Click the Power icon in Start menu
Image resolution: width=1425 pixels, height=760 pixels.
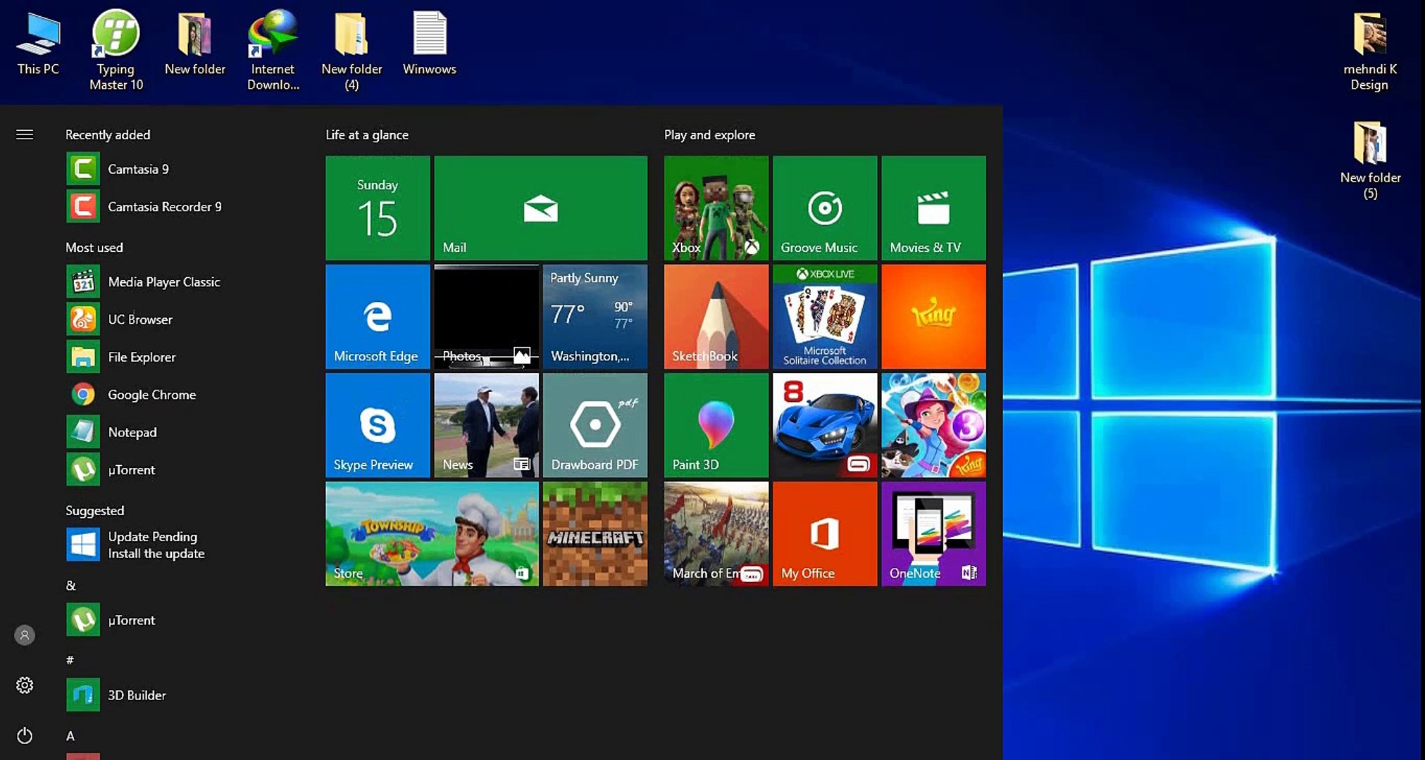point(25,735)
